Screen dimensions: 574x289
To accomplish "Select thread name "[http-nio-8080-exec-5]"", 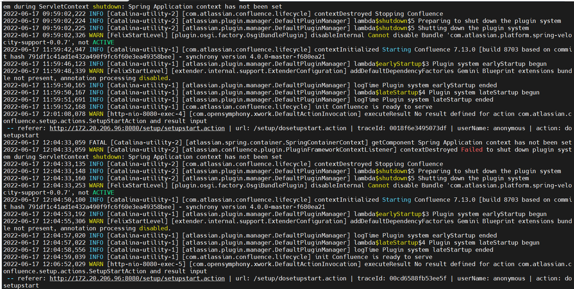I will coord(147,264).
